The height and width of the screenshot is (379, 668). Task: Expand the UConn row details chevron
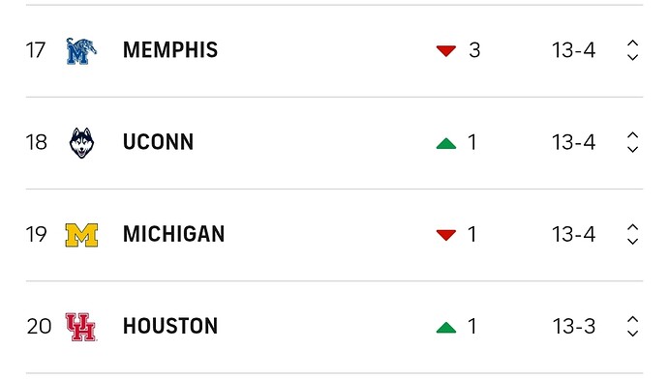(632, 142)
